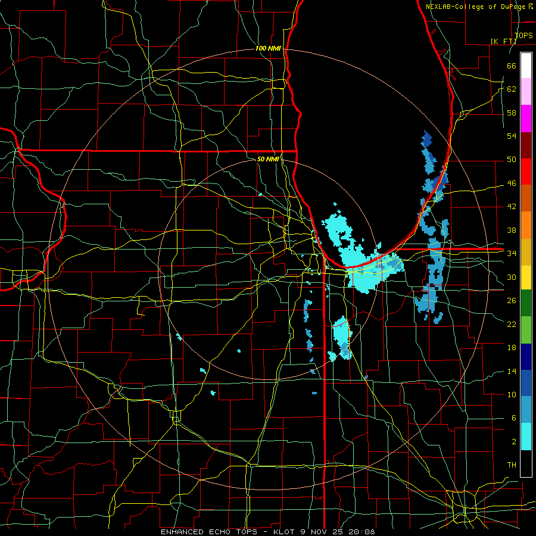Click the 'TOPS' legend title
This screenshot has width=536, height=536.
(523, 35)
